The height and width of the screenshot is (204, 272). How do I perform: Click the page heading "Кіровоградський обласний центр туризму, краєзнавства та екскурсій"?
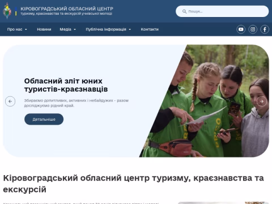pyautogui.click(x=133, y=184)
